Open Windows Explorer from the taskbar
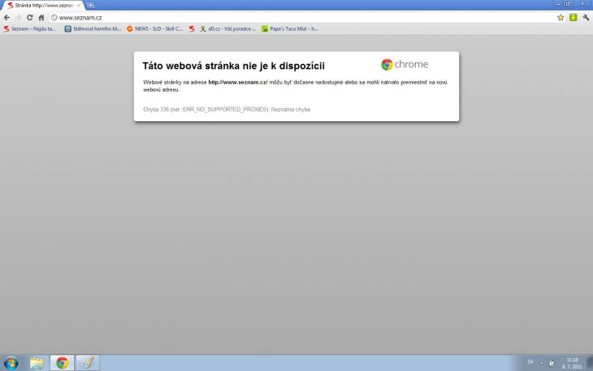593x371 pixels. click(x=37, y=363)
